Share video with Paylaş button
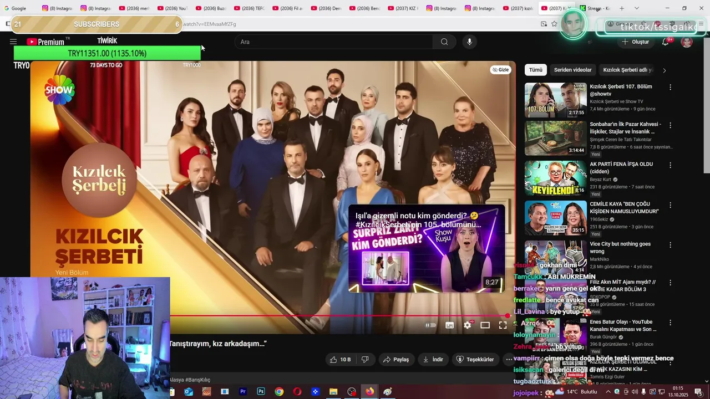Screen dimensions: 710x399 397,360
